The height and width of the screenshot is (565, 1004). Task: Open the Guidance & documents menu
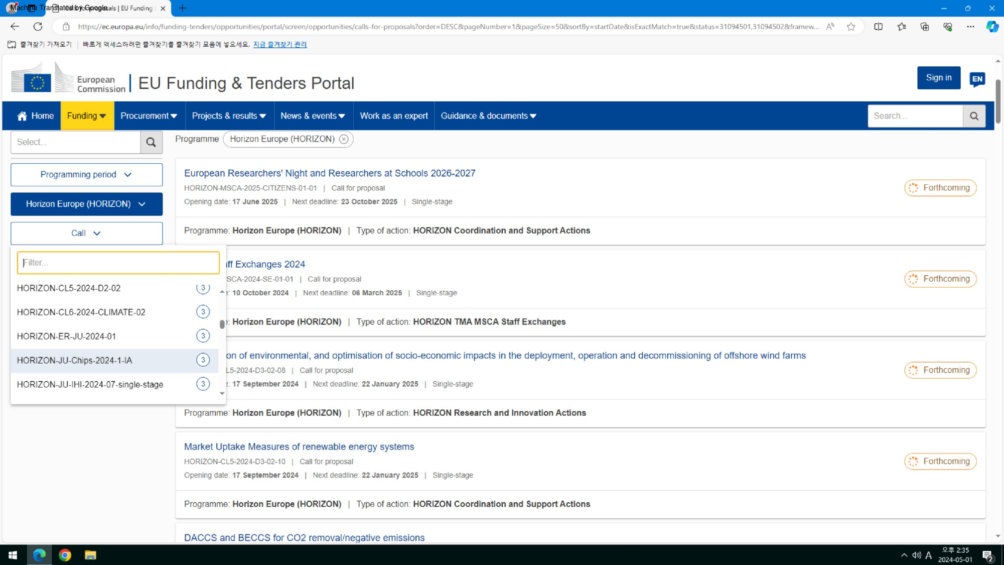[x=488, y=116]
